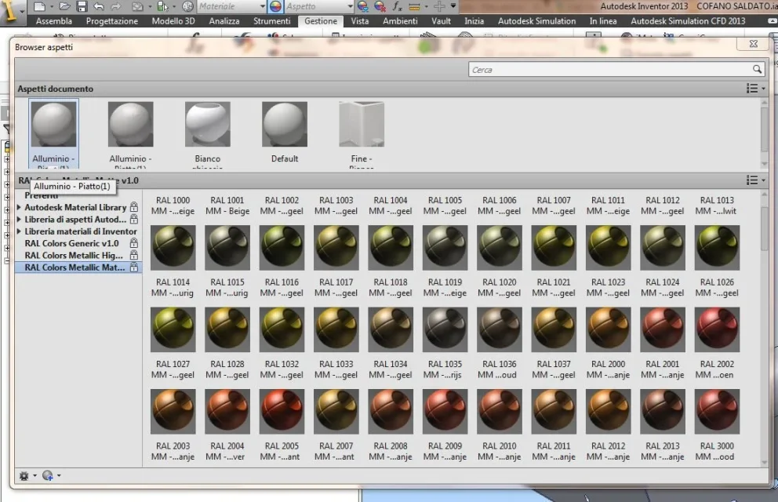This screenshot has height=502, width=778.
Task: Click the Undo arrow icon
Action: (x=99, y=6)
